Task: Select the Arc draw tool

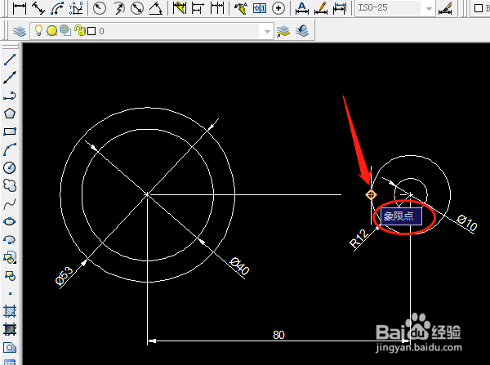Action: pyautogui.click(x=10, y=149)
